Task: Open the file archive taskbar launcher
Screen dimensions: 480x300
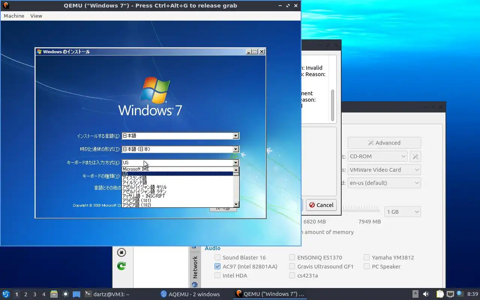Action: pyautogui.click(x=54, y=294)
